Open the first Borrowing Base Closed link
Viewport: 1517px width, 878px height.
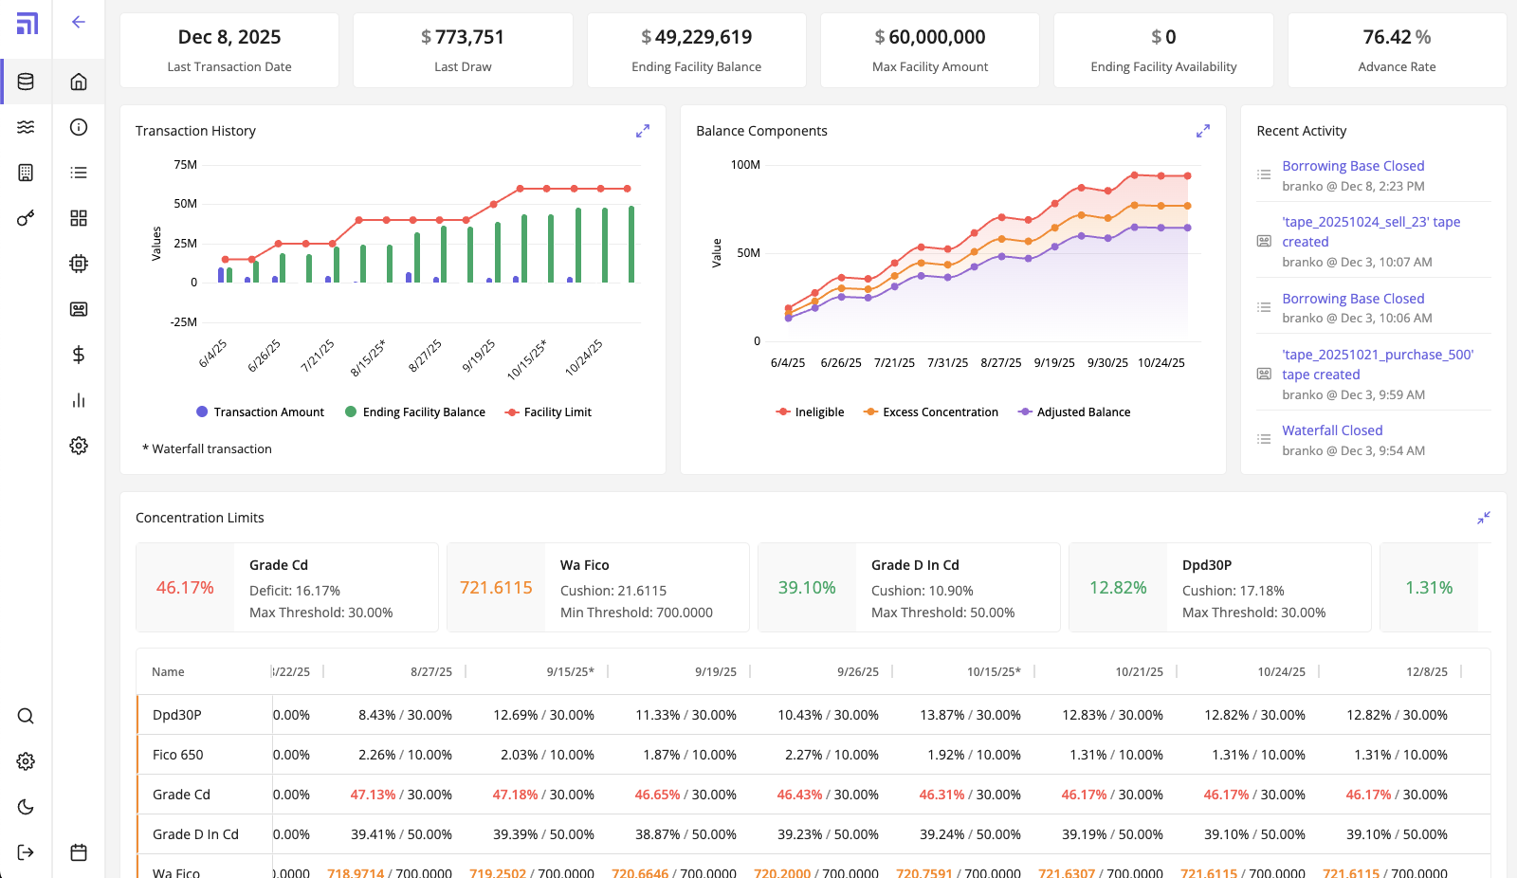[1353, 166]
